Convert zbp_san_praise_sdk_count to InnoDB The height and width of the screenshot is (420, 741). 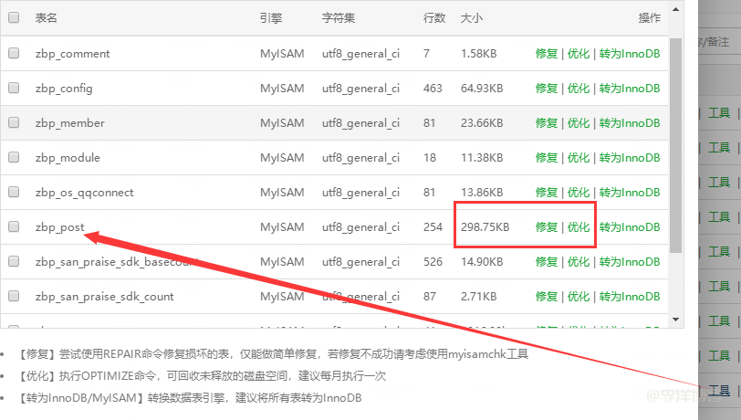[629, 297]
